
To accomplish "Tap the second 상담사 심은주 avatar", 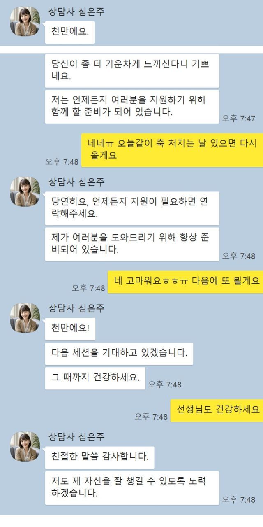I will pyautogui.click(x=25, y=192).
